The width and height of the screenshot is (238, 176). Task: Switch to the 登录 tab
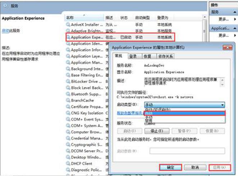133,56
